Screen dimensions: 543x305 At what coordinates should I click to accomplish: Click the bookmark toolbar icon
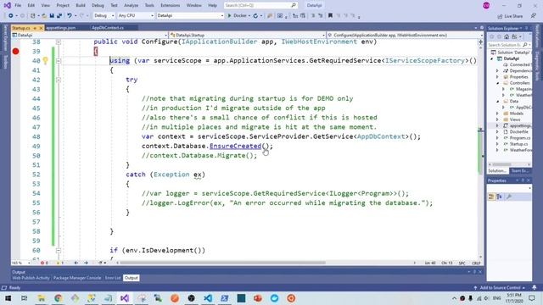[330, 15]
